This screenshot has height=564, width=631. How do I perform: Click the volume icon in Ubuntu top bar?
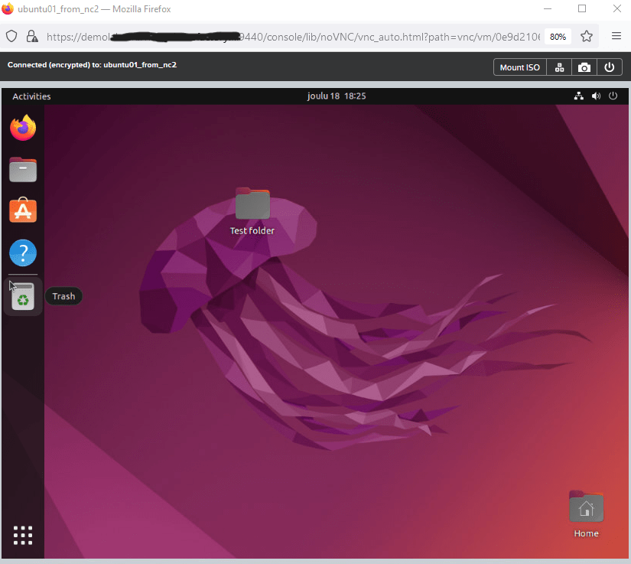(x=596, y=96)
